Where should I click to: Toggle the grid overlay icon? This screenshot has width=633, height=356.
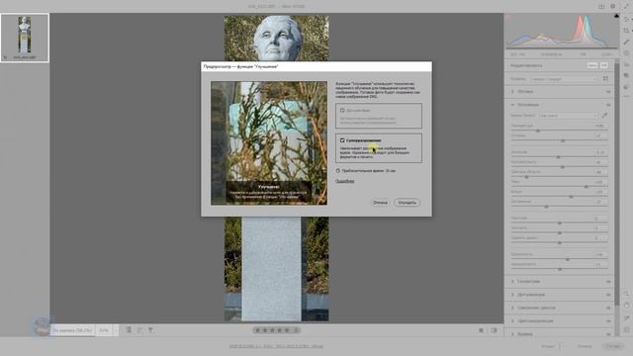pyautogui.click(x=626, y=329)
